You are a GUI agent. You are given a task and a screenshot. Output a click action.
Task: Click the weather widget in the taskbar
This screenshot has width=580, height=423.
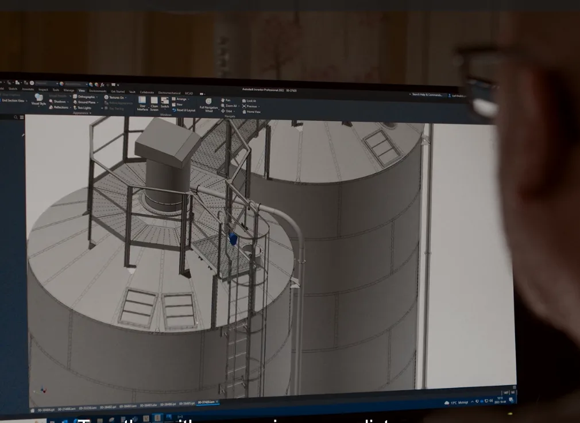[x=456, y=402]
